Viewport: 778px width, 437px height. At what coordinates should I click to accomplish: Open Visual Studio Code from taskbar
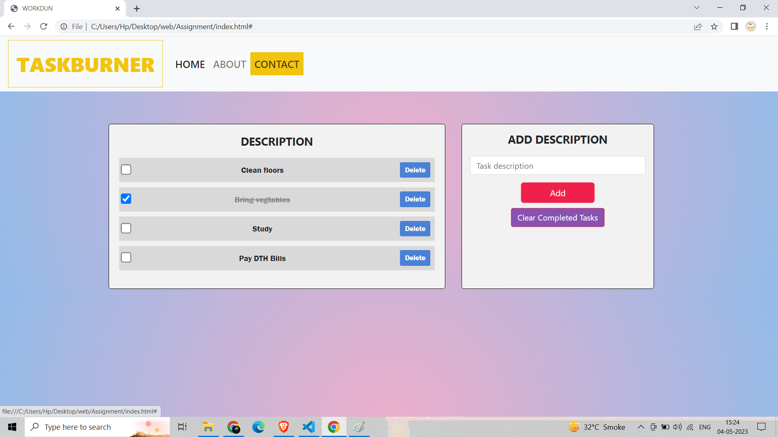pyautogui.click(x=308, y=427)
